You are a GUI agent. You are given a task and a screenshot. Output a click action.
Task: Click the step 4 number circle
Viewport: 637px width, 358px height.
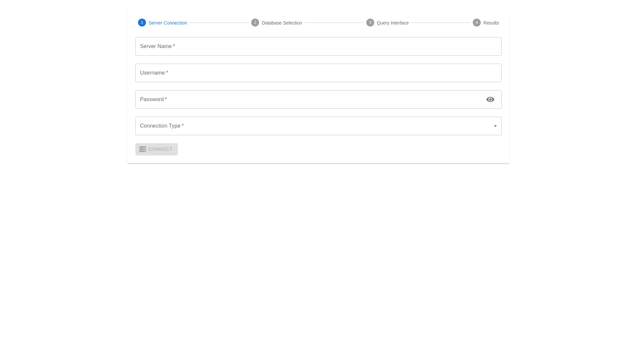pyautogui.click(x=477, y=23)
